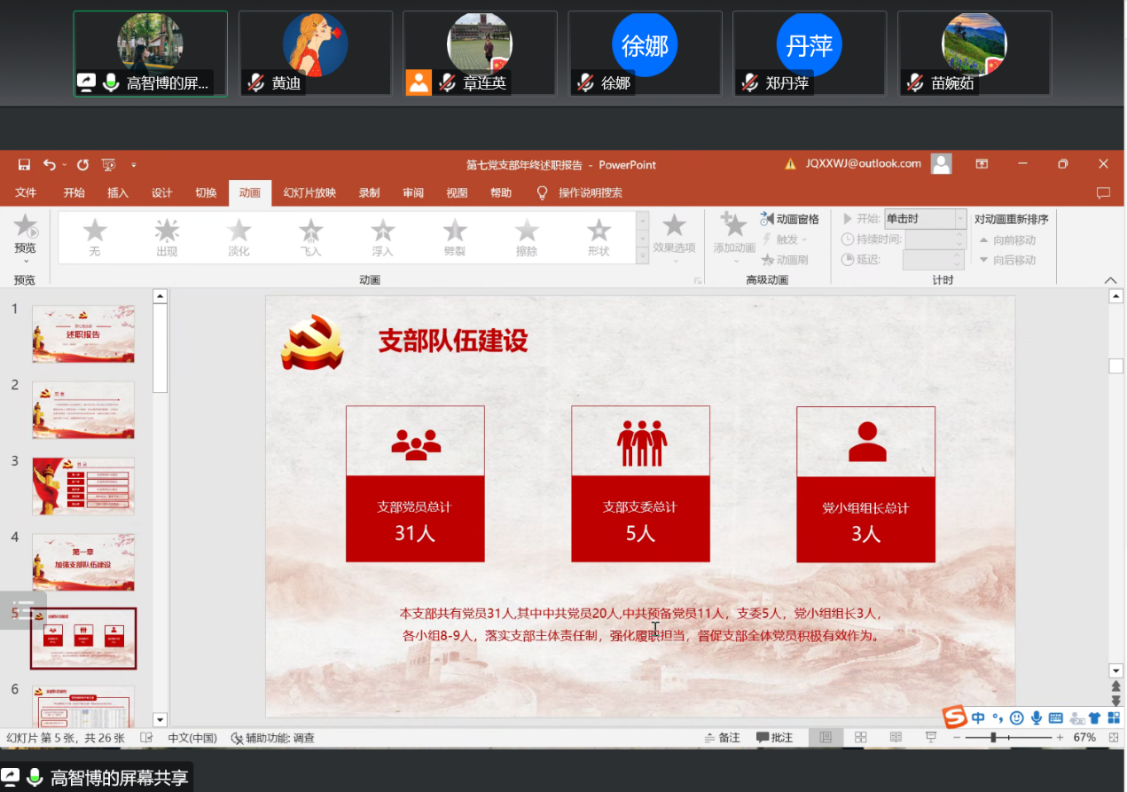Screen dimensions: 1127x792
Task: Click 向后移动 reorder button
Action: click(1007, 260)
